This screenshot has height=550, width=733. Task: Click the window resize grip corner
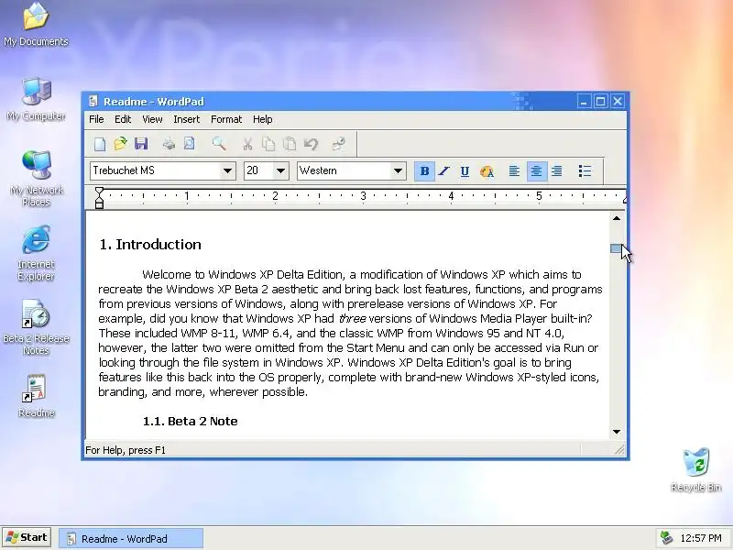[x=619, y=450]
